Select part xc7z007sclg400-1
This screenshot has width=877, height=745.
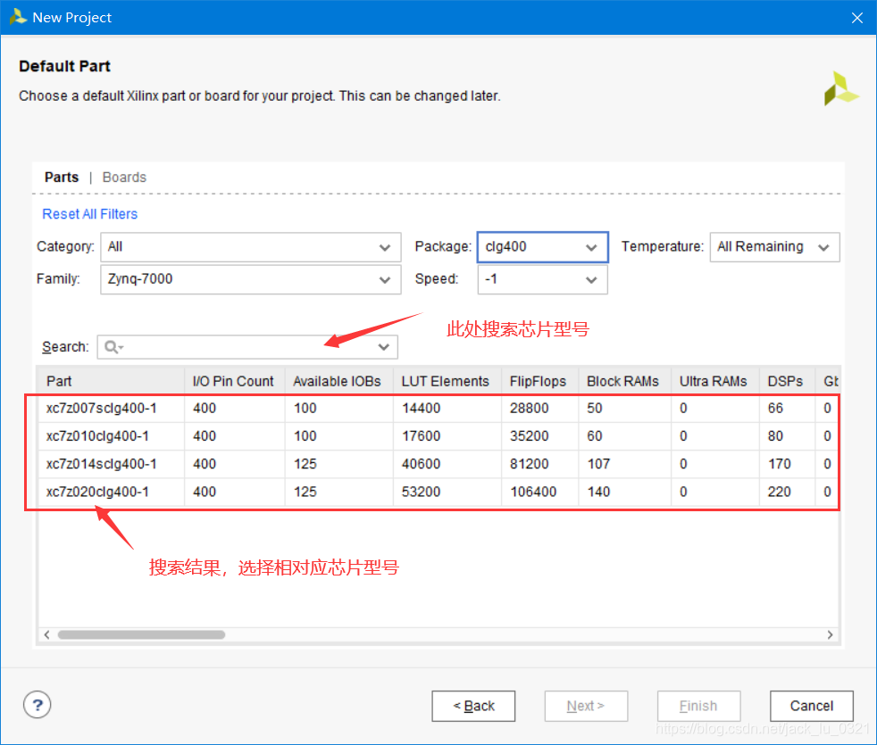point(438,408)
